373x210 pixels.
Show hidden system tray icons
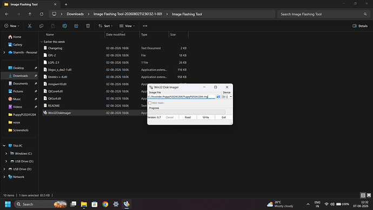coord(308,204)
